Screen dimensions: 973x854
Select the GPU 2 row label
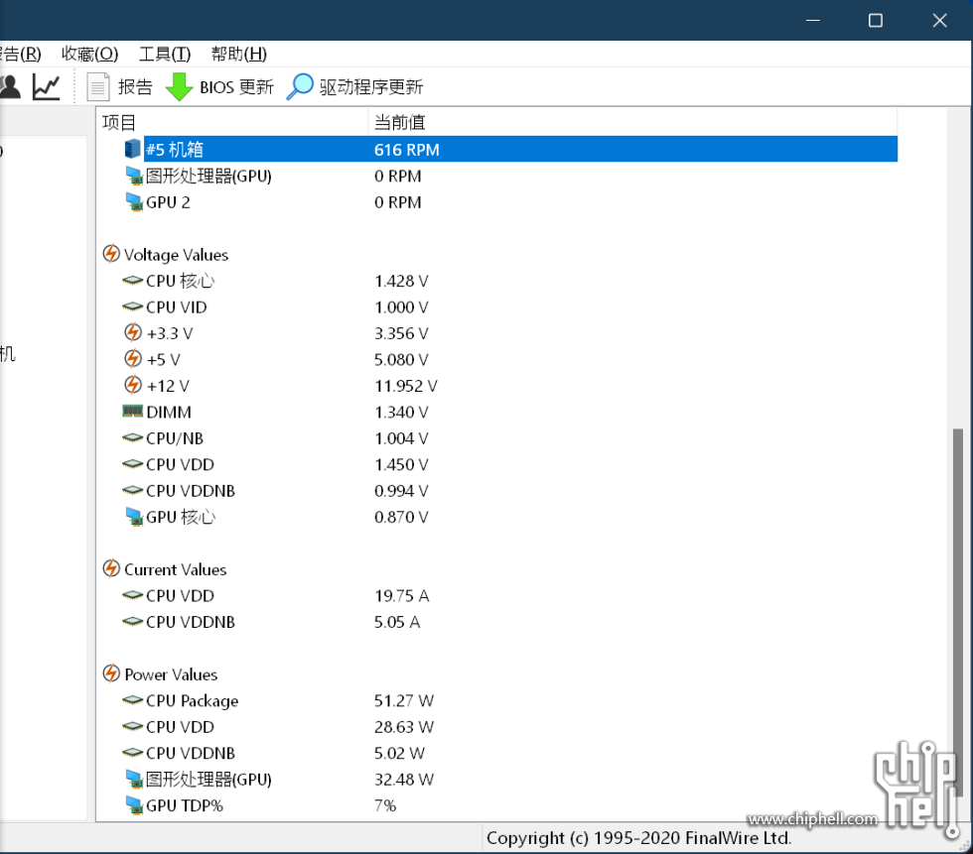[x=168, y=202]
